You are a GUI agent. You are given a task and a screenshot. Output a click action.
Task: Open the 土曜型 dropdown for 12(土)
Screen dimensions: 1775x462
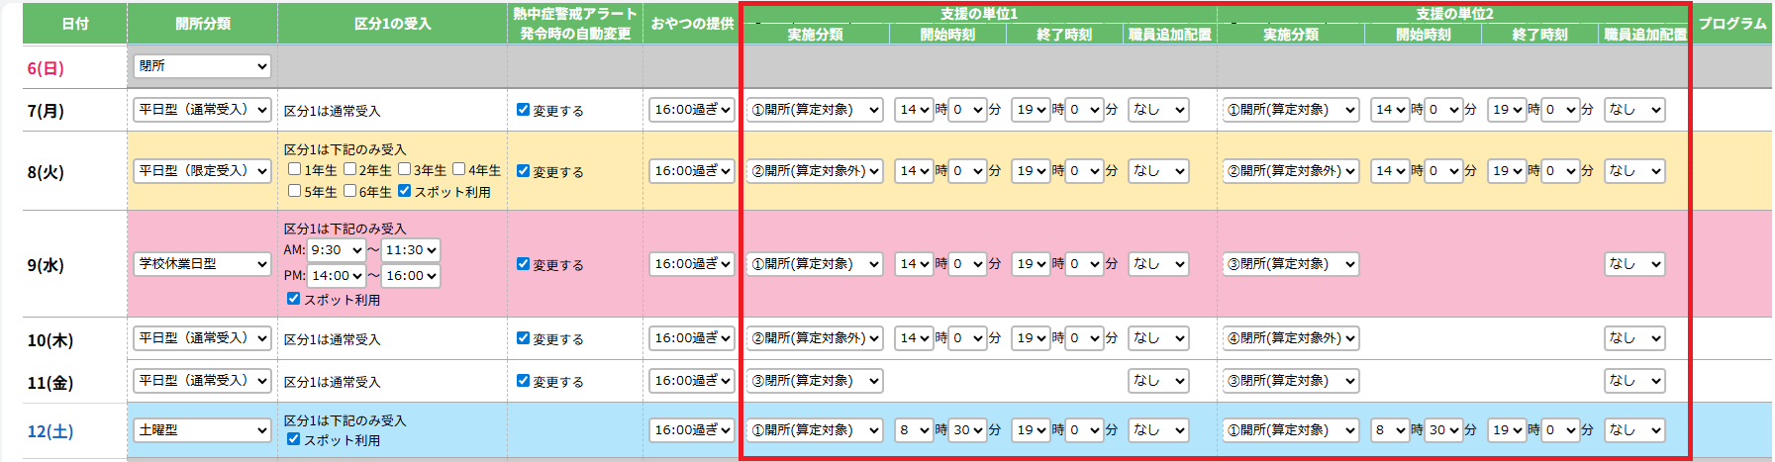point(202,430)
